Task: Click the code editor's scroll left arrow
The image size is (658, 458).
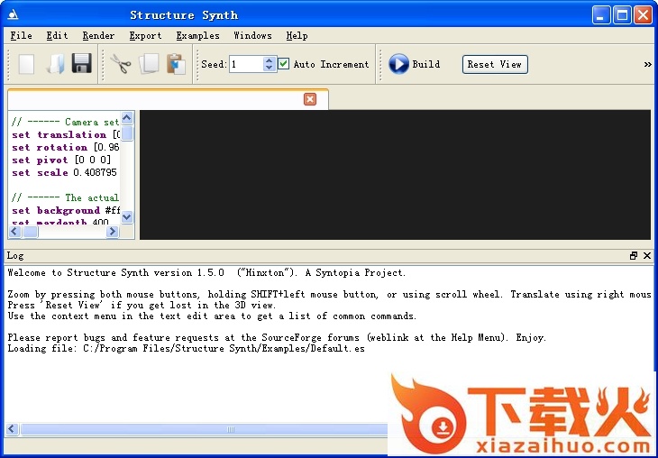Action: pos(15,232)
